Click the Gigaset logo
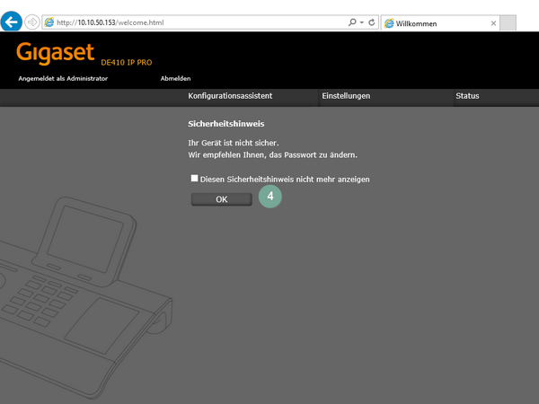 (55, 53)
